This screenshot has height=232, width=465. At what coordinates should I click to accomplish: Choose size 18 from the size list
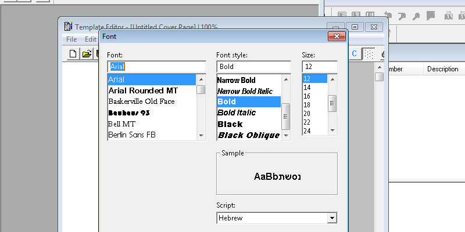click(x=307, y=105)
